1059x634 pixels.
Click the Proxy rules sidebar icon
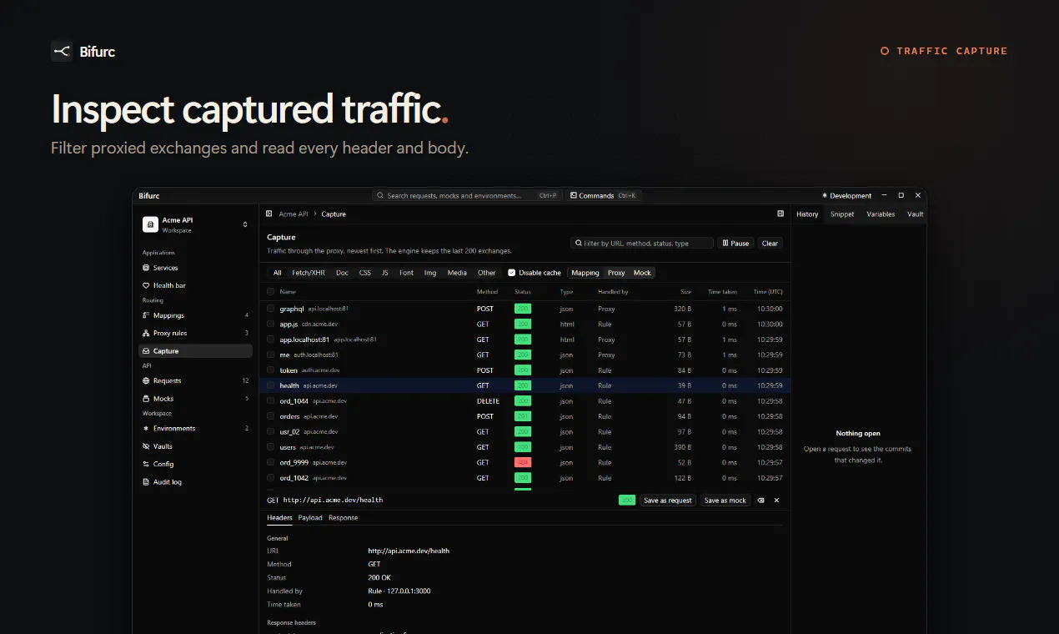click(146, 333)
